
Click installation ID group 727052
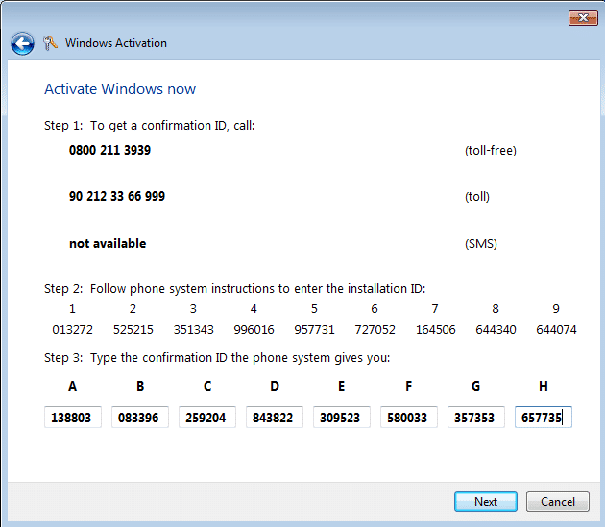click(x=375, y=330)
